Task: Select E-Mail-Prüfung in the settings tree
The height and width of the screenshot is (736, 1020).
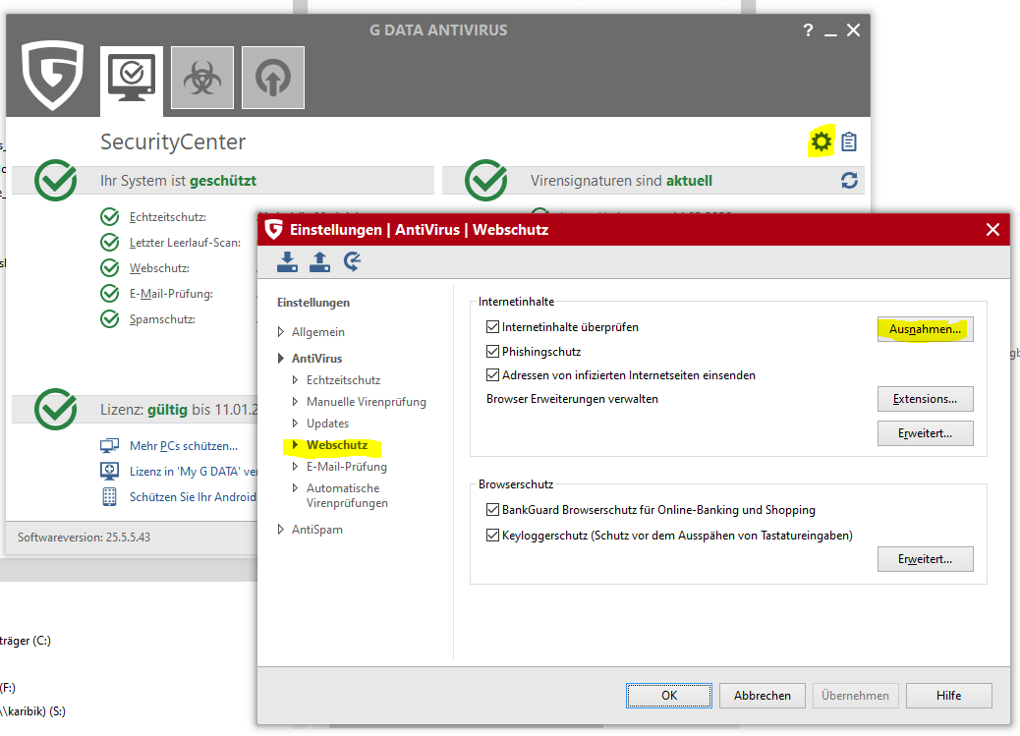Action: pos(347,466)
